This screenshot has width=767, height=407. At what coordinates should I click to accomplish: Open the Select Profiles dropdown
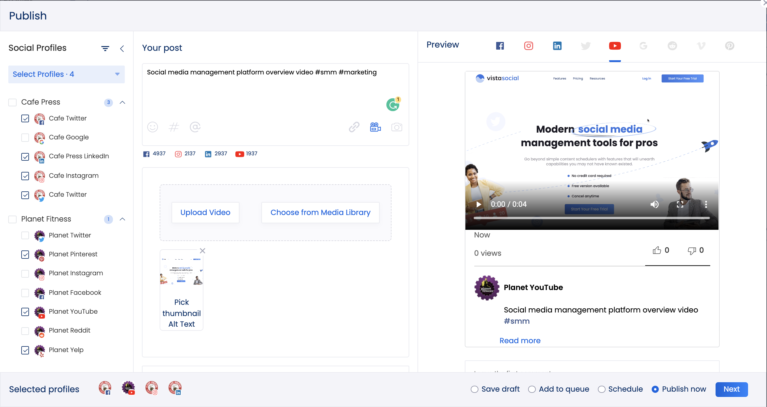coord(67,74)
